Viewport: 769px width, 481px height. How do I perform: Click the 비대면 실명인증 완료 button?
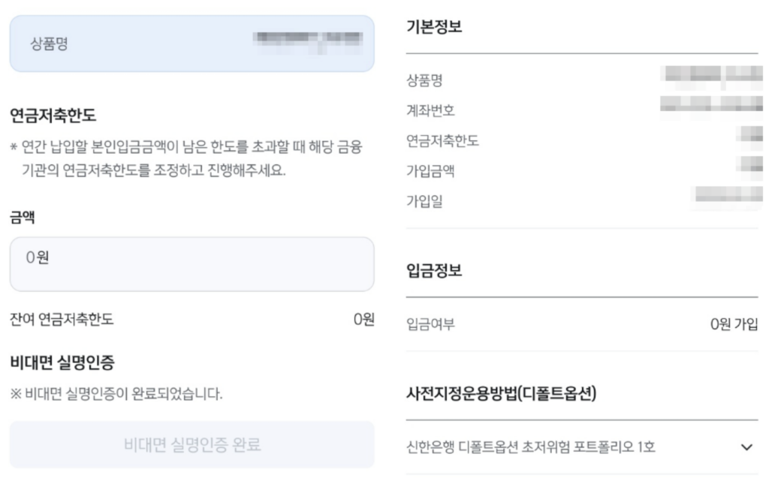click(x=191, y=446)
